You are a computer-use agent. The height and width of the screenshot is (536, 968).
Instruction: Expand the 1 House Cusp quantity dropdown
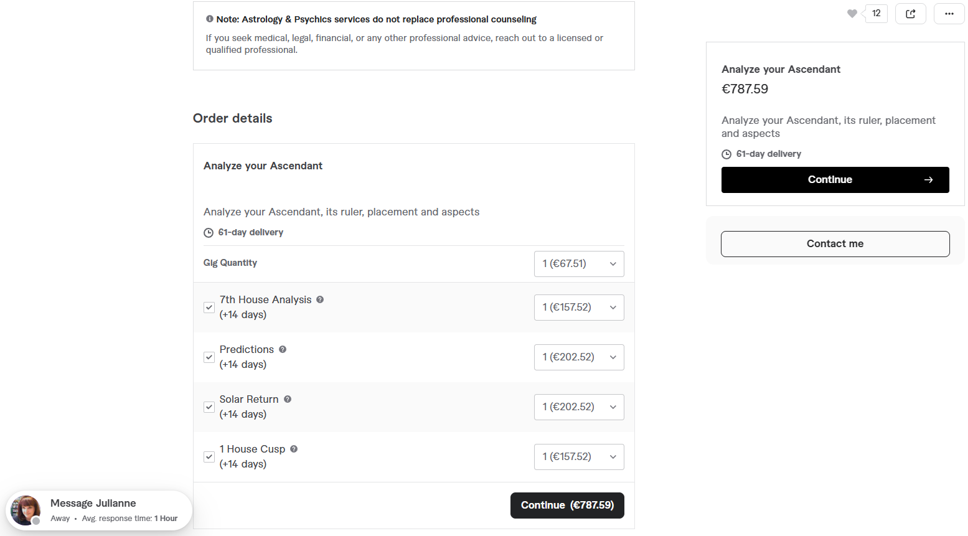pos(579,457)
